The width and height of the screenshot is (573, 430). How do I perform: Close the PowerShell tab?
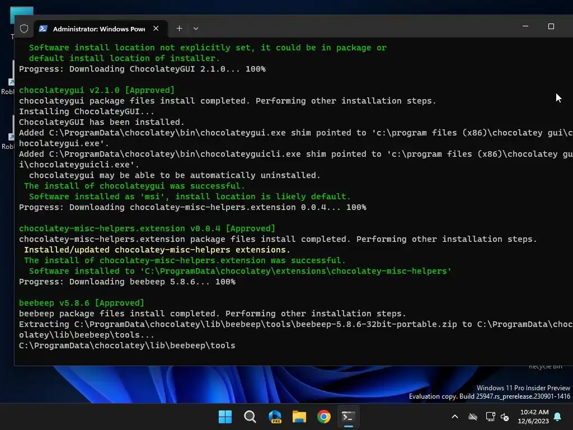[156, 29]
